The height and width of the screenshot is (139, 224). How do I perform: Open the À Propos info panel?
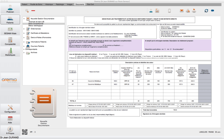(10, 130)
